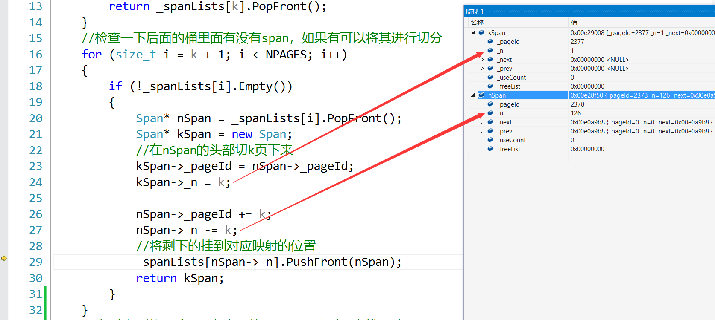Click the nSpan variable object icon

tap(481, 95)
